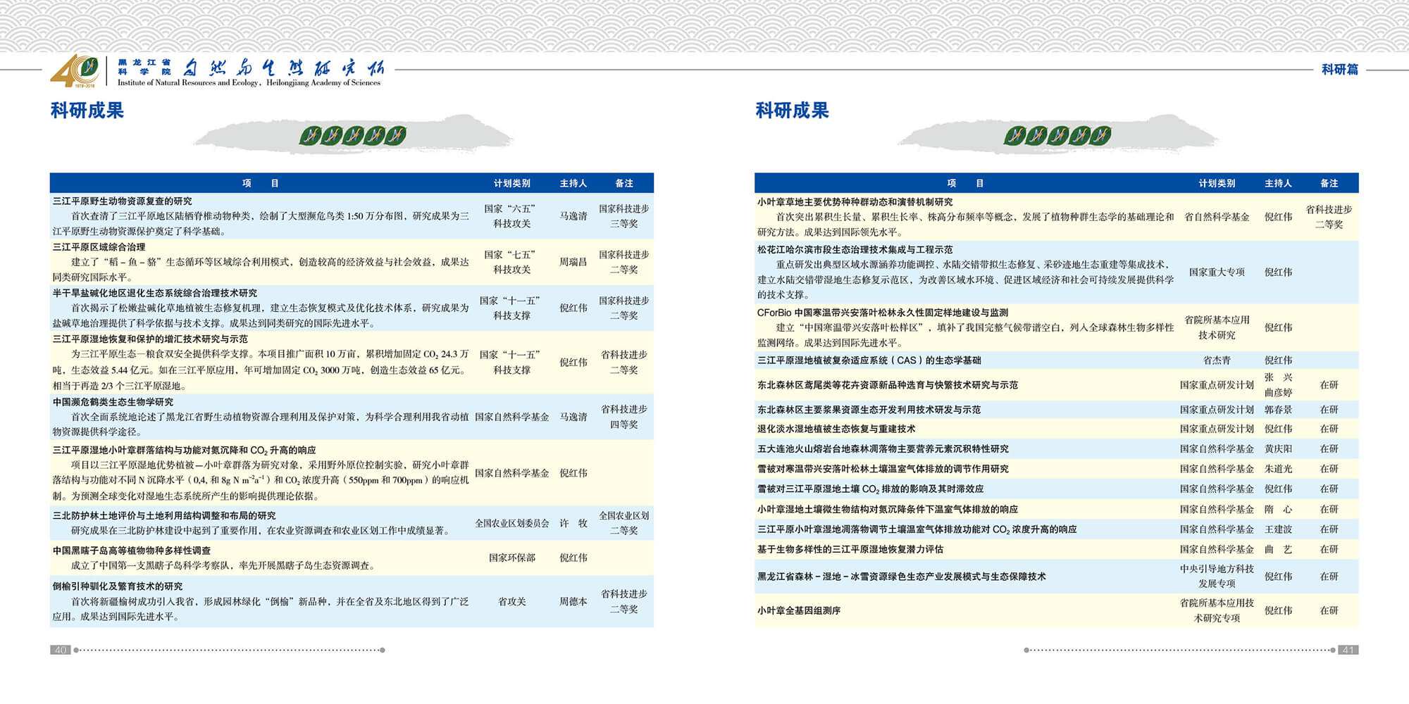Select the CForBio monitoring plot project title
The width and height of the screenshot is (1409, 704).
click(883, 313)
